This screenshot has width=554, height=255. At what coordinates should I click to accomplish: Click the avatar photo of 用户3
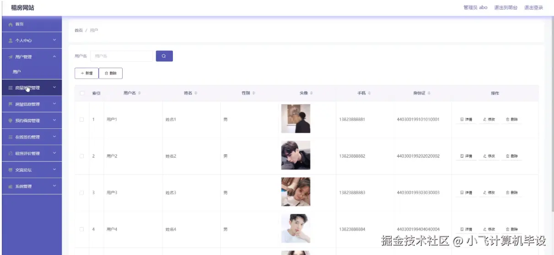296,192
